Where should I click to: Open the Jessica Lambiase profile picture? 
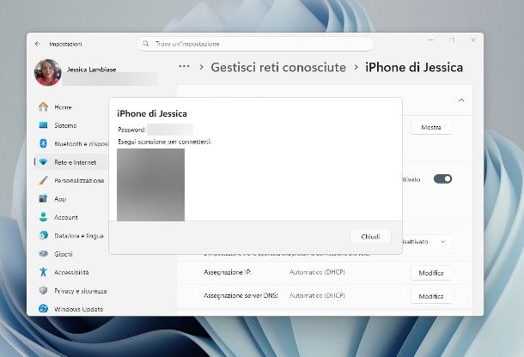pyautogui.click(x=48, y=72)
